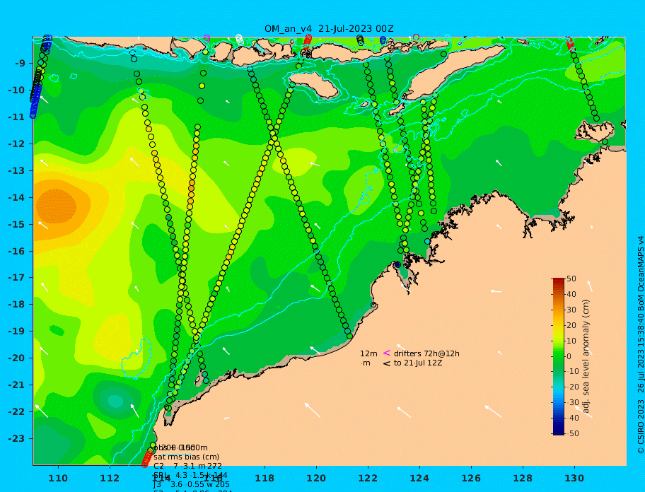
Task: Click the latitude axis label '-14'
Action: point(16,198)
